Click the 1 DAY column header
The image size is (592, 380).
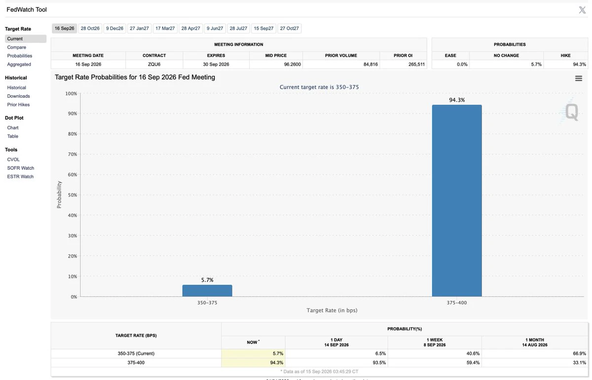(x=336, y=342)
